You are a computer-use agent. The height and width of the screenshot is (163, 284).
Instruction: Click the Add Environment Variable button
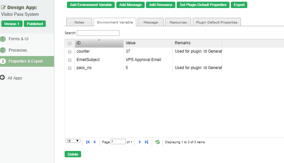click(x=91, y=5)
